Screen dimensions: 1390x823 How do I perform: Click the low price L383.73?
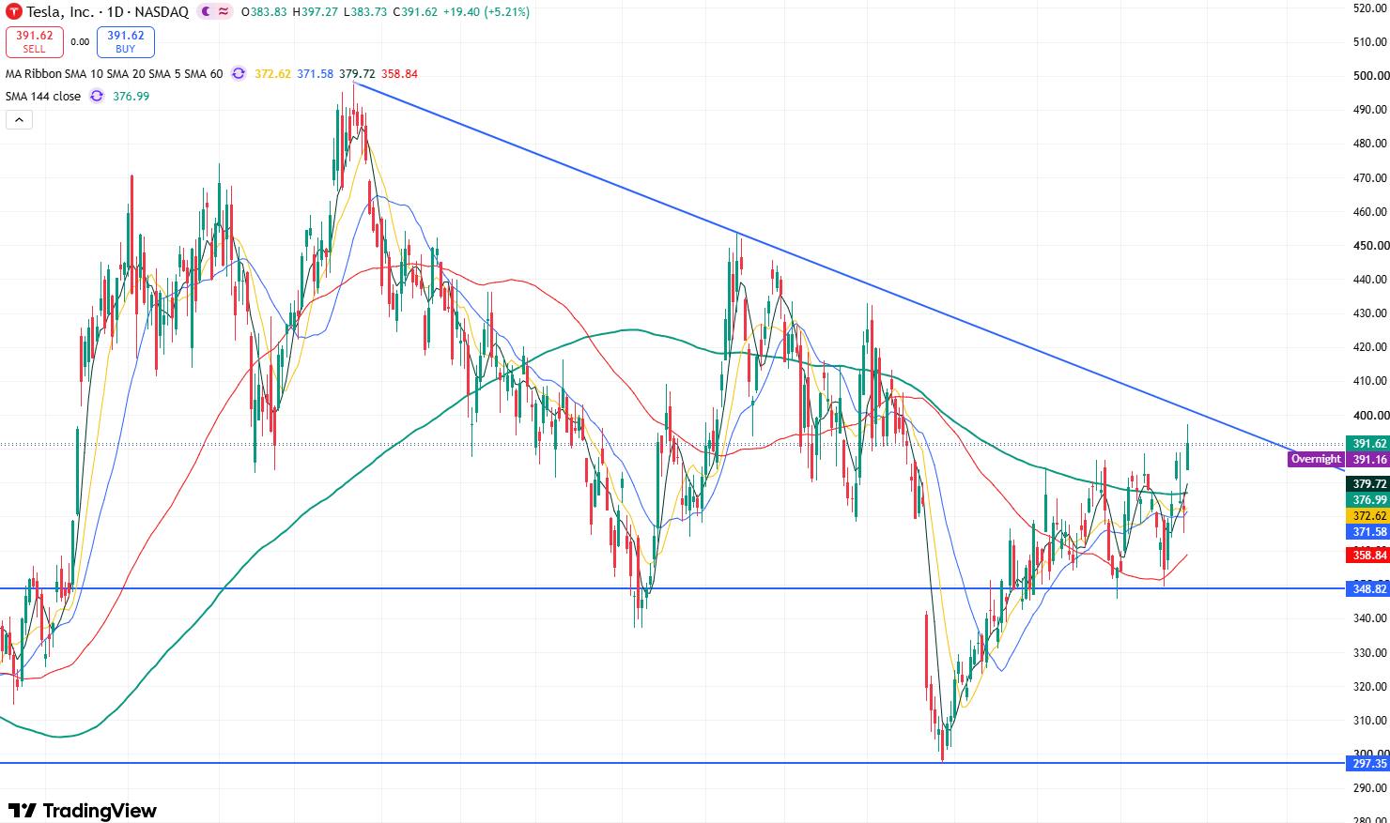point(364,12)
